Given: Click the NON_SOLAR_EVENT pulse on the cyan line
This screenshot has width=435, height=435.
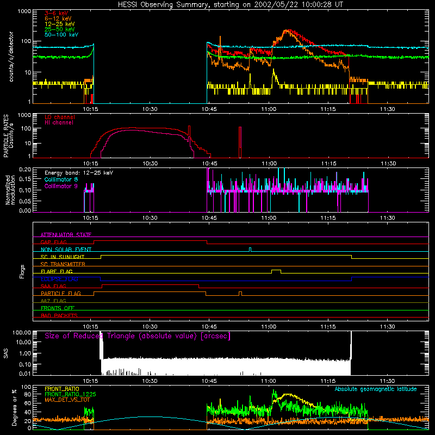Looking at the screenshot, I should 250,250.
